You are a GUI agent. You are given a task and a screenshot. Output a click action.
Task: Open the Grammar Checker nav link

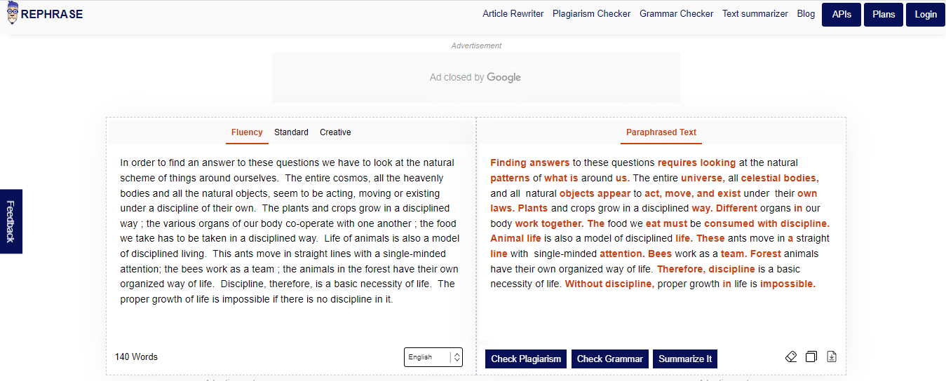pos(676,14)
